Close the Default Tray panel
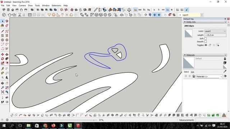The width and height of the screenshot is (230, 129). click(228, 19)
